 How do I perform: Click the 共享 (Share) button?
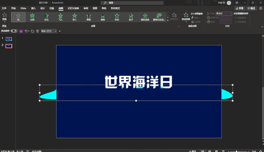coord(240,8)
